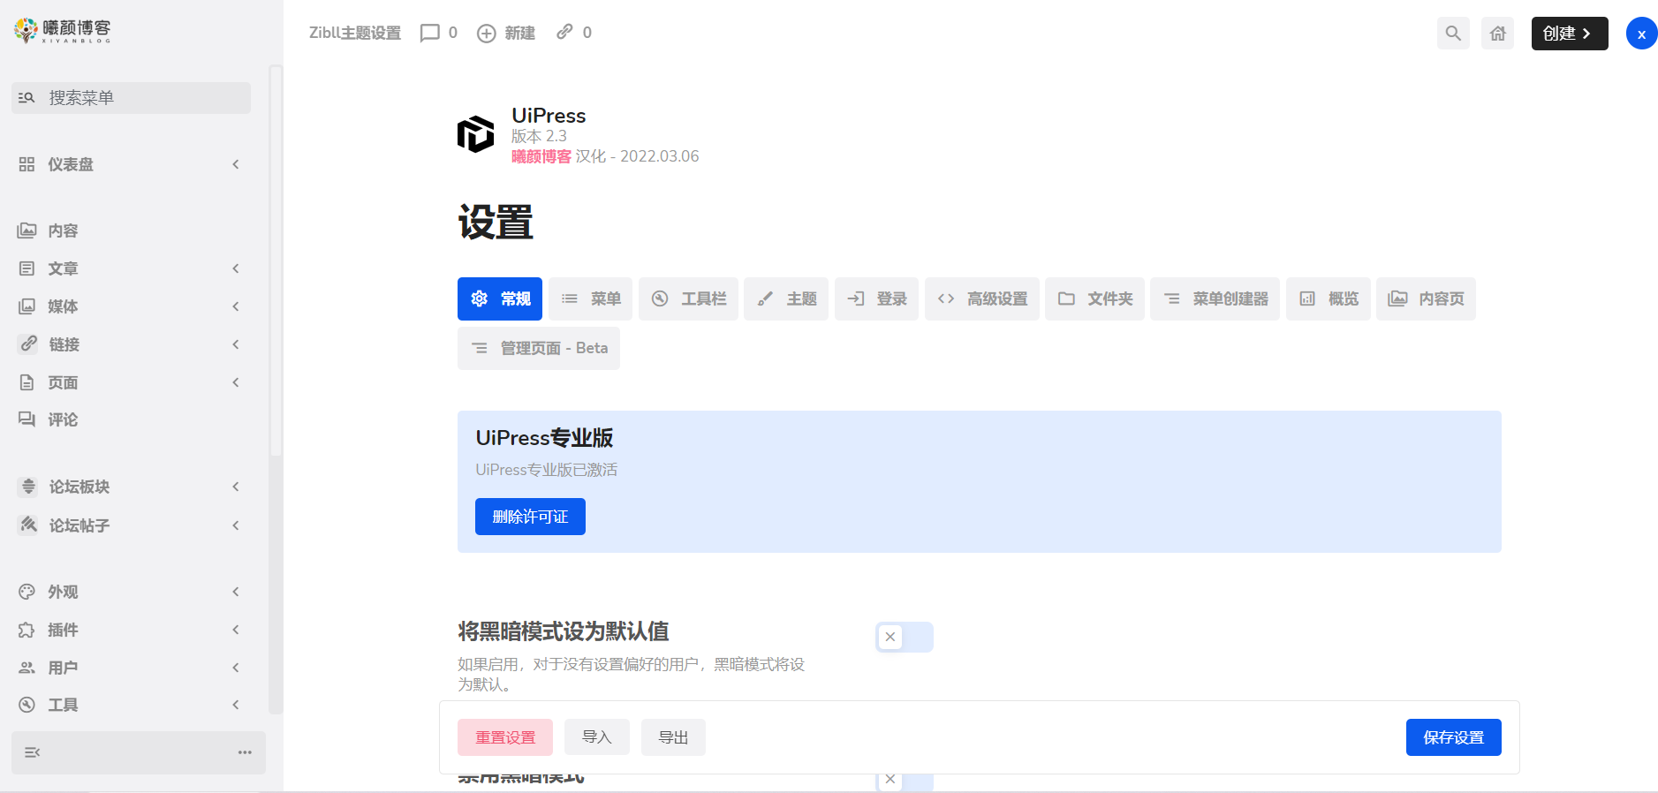Open the 管理页面 - Beta tab
This screenshot has height=793, width=1658.
(x=539, y=348)
